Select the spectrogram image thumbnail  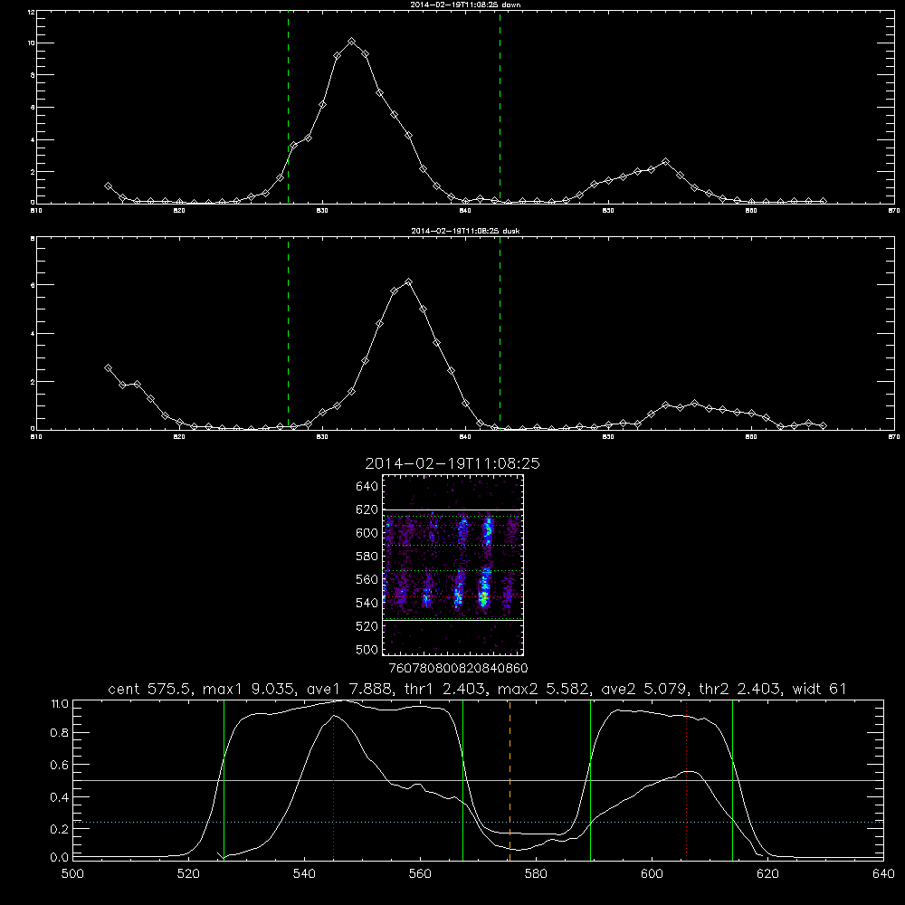tap(452, 565)
